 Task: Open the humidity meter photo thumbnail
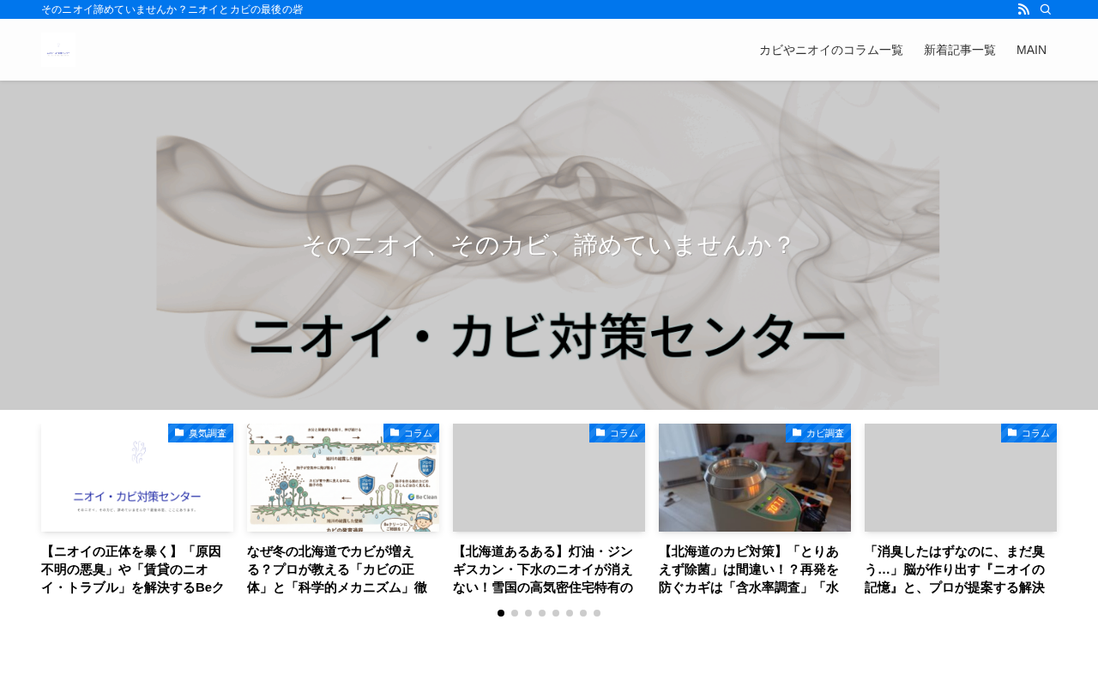click(755, 478)
